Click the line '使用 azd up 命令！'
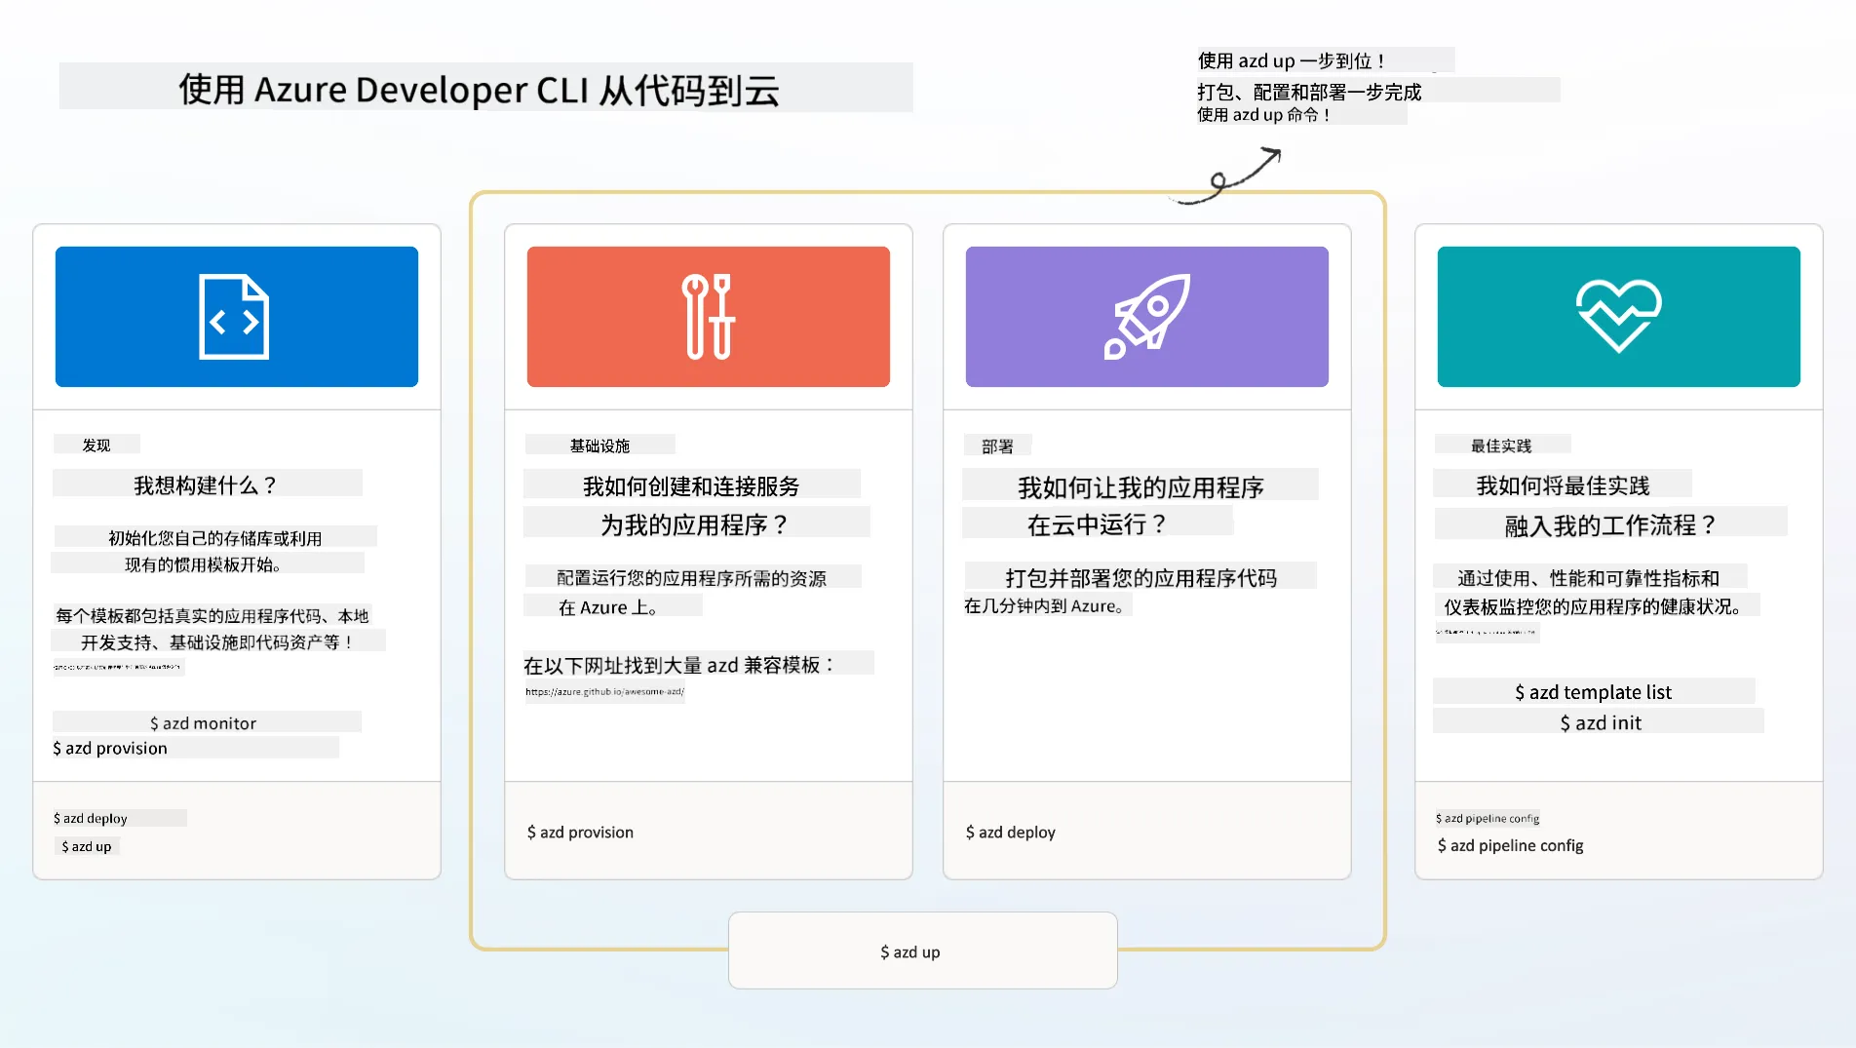The image size is (1856, 1048). (x=1264, y=115)
